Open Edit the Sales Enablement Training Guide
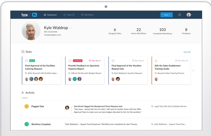Screen dimensions: 211x136 click(x=168, y=67)
